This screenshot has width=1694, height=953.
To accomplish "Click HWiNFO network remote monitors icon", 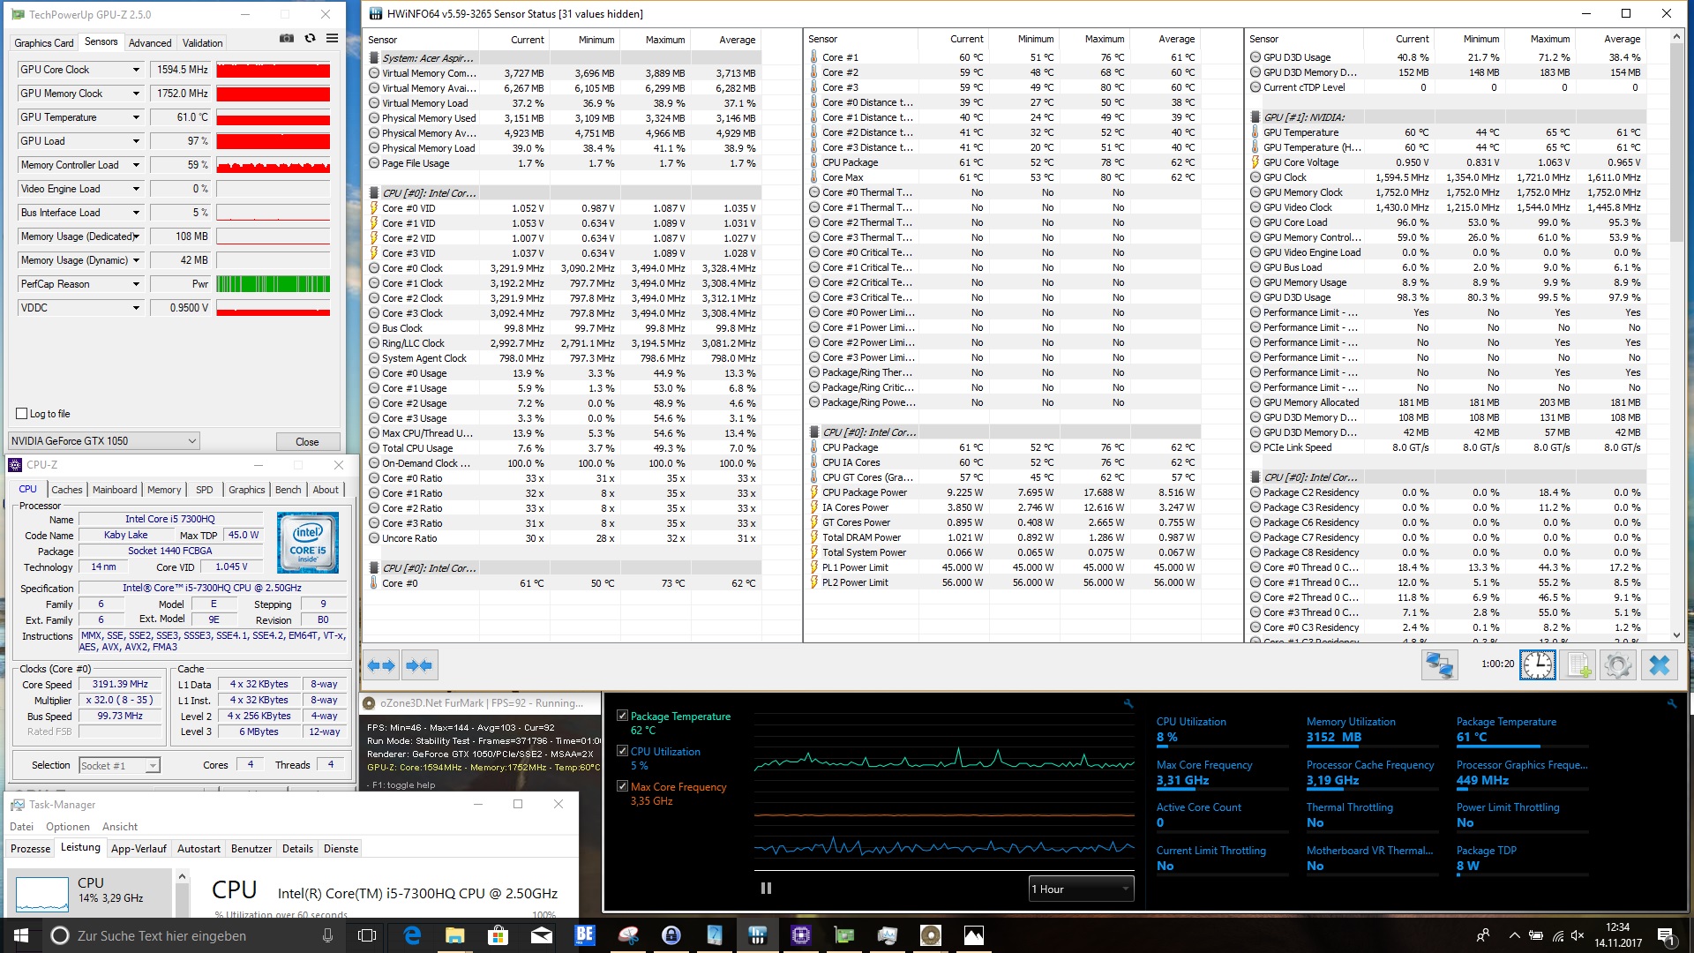I will click(1439, 665).
